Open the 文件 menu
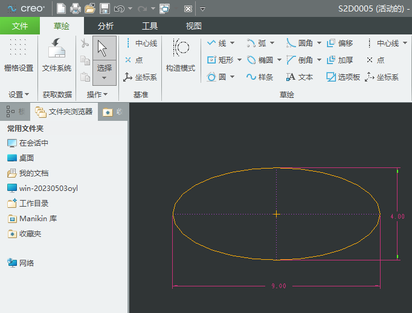This screenshot has height=313, width=412. [20, 26]
